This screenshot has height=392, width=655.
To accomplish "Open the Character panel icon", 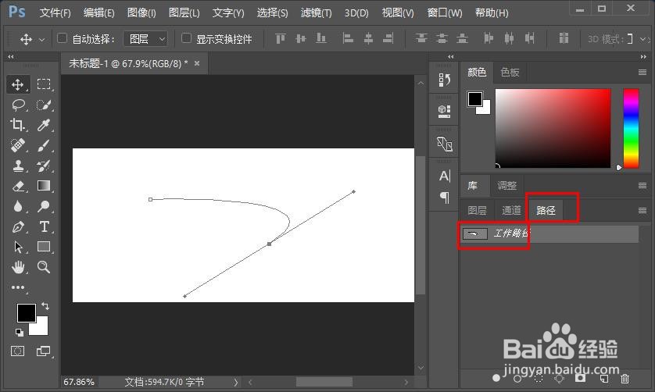I will pos(445,176).
